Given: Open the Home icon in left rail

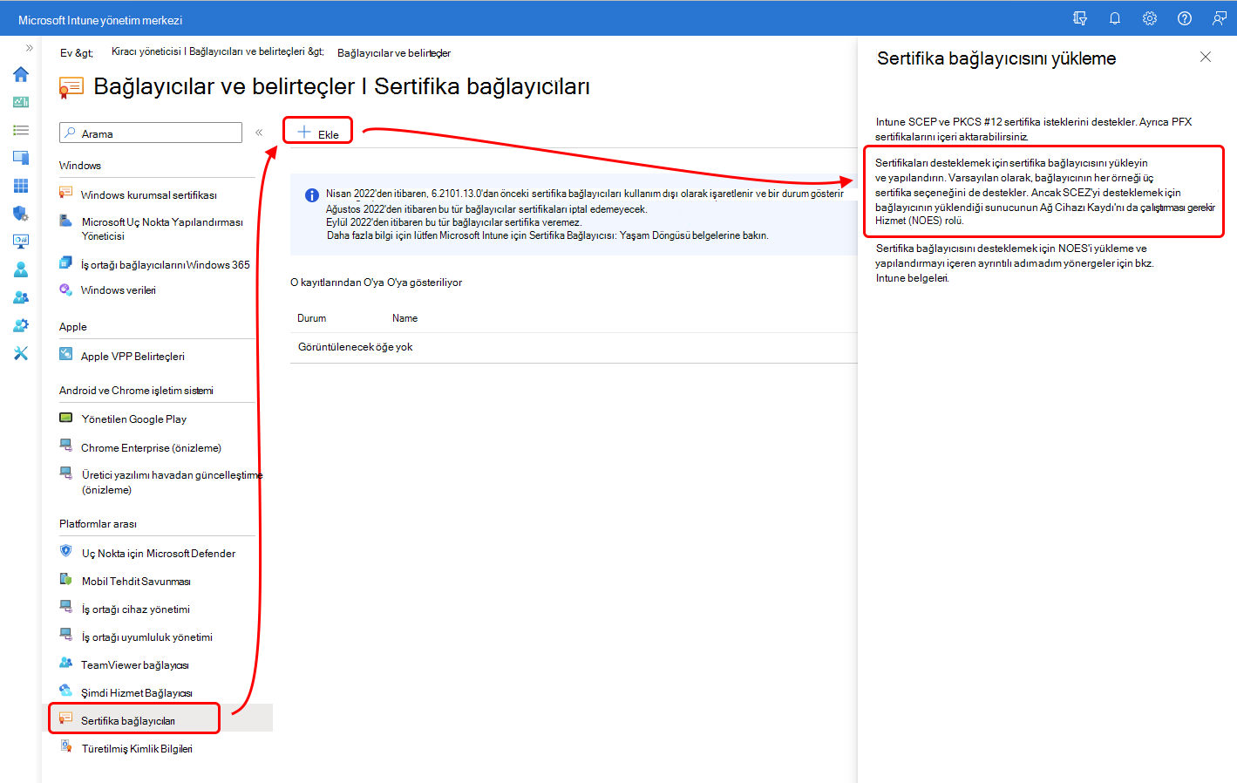Looking at the screenshot, I should point(21,74).
